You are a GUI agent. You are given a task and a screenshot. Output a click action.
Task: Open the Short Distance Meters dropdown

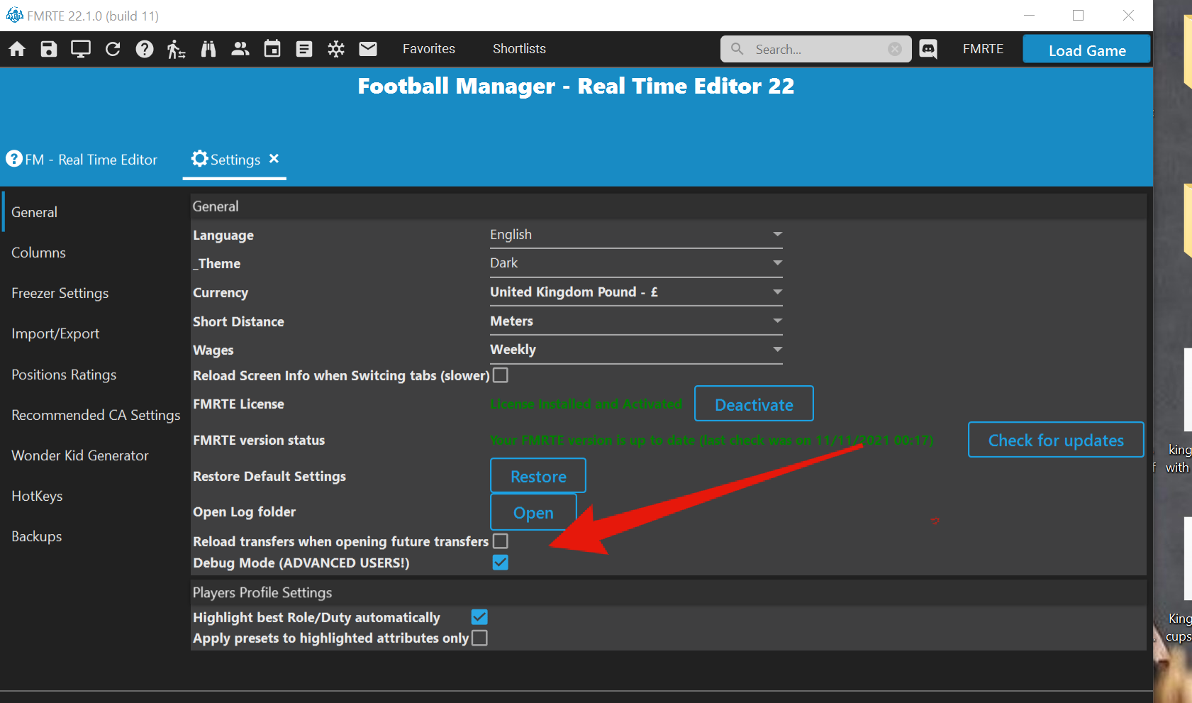[636, 321]
